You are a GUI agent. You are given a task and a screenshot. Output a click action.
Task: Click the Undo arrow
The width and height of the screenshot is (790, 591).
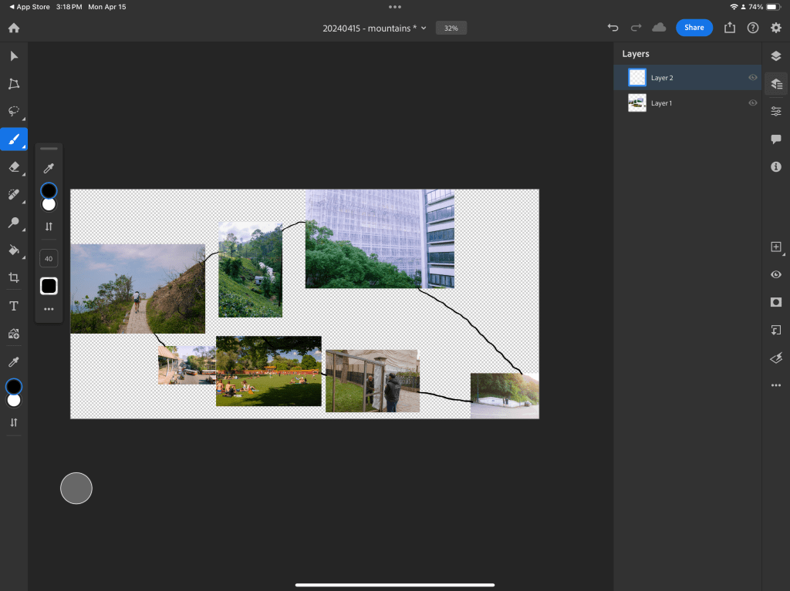613,28
